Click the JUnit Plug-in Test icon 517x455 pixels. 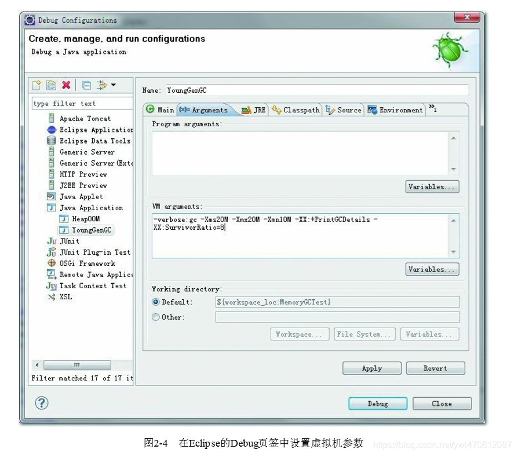(52, 252)
